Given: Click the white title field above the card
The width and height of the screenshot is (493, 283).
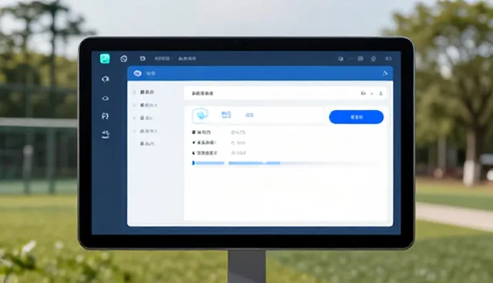Looking at the screenshot, I should pyautogui.click(x=286, y=94).
